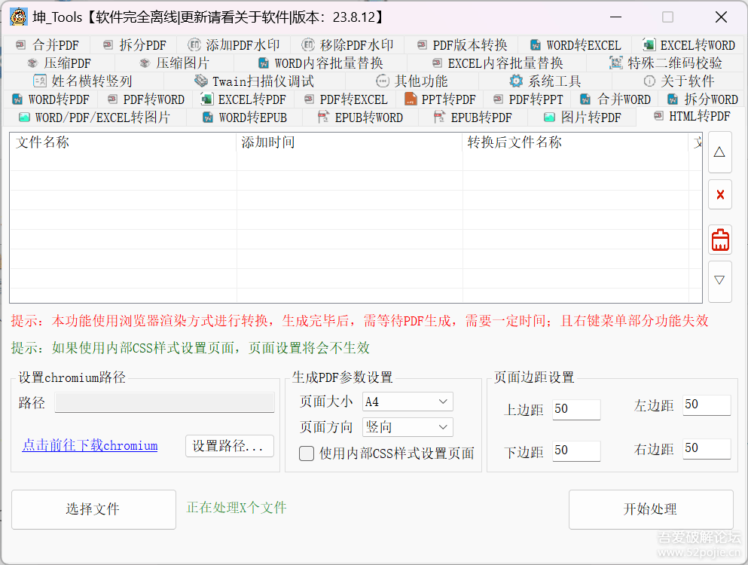Image resolution: width=748 pixels, height=565 pixels.
Task: Click the EXCEL转PDF tab icon
Action: [207, 99]
